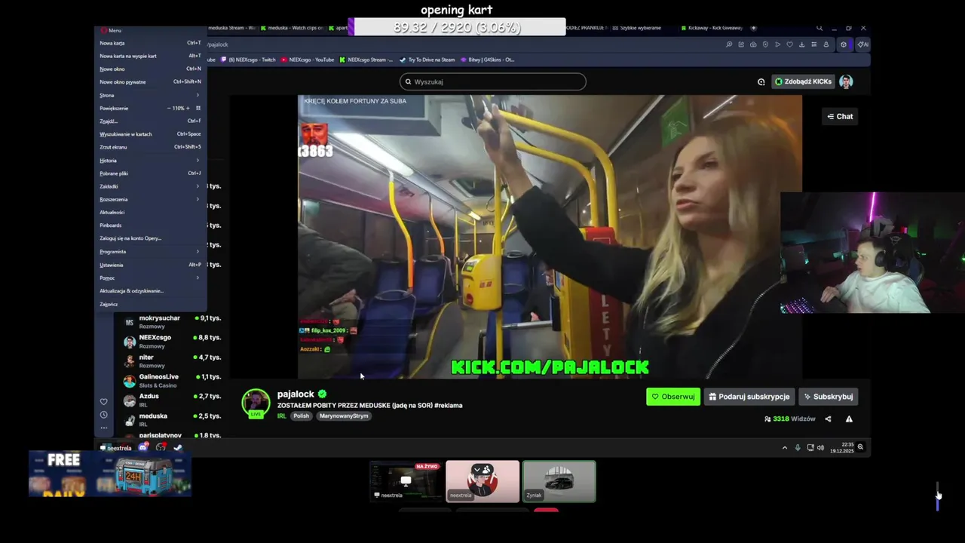Expand the Programista submenu
This screenshot has height=543, width=965.
[x=151, y=251]
